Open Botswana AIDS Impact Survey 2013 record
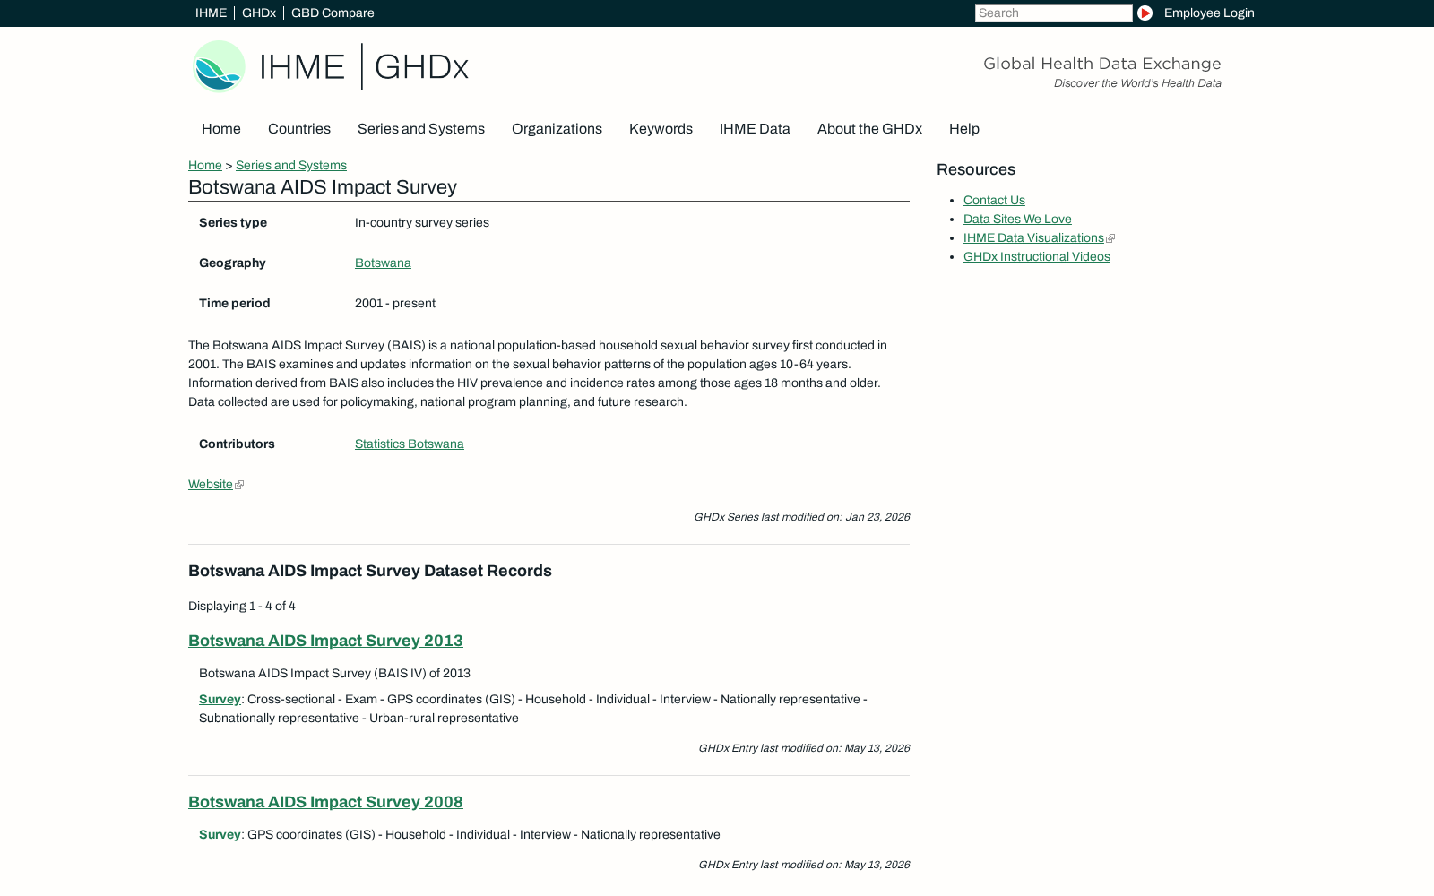The image size is (1434, 896). click(325, 641)
